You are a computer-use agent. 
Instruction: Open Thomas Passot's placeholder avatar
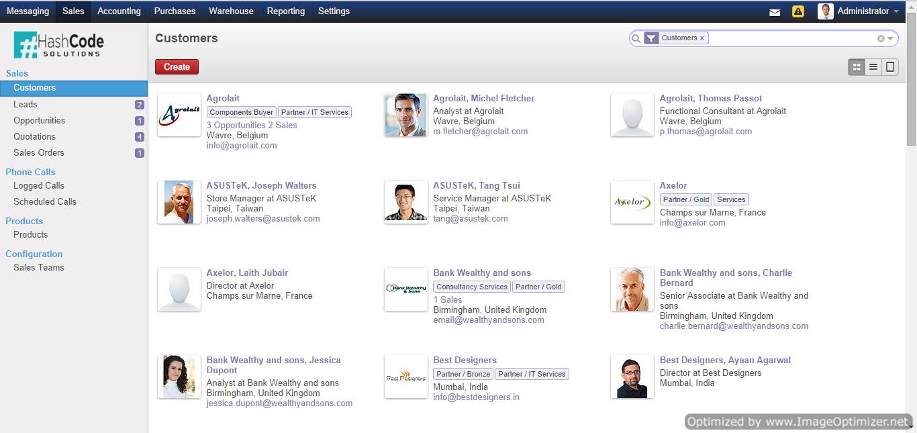pyautogui.click(x=632, y=115)
